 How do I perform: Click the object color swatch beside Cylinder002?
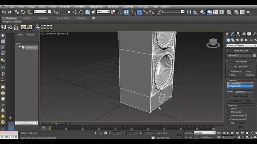(x=254, y=55)
